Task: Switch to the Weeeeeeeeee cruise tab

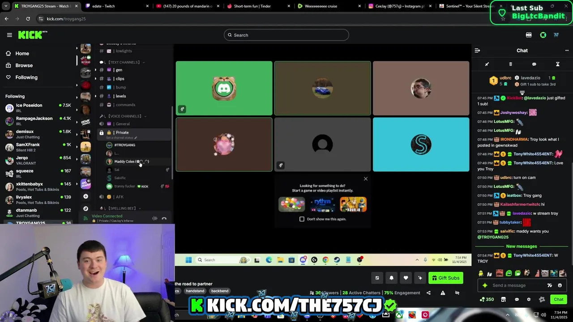Action: 329,6
